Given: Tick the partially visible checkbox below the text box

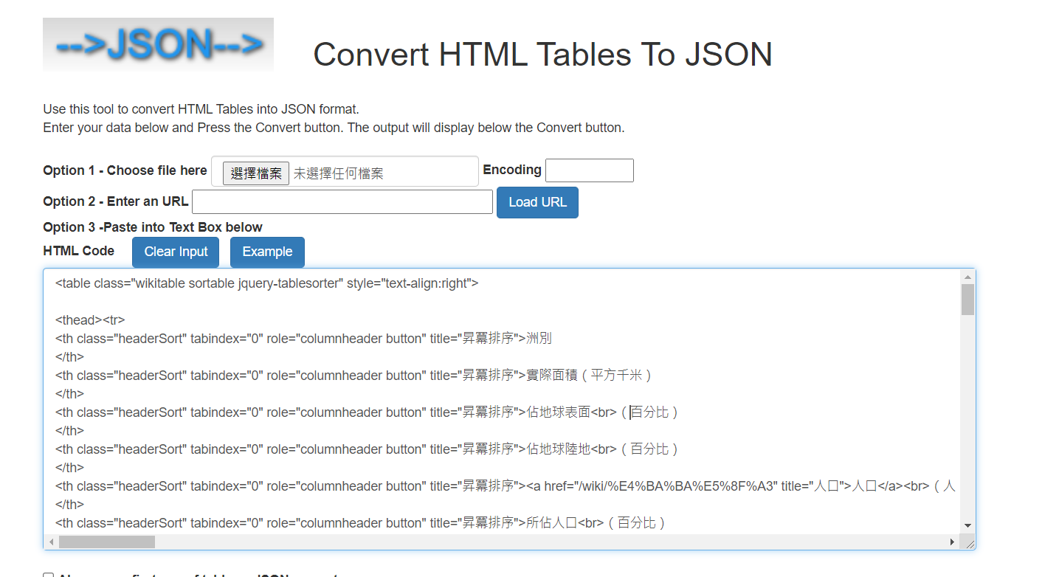Looking at the screenshot, I should point(49,575).
